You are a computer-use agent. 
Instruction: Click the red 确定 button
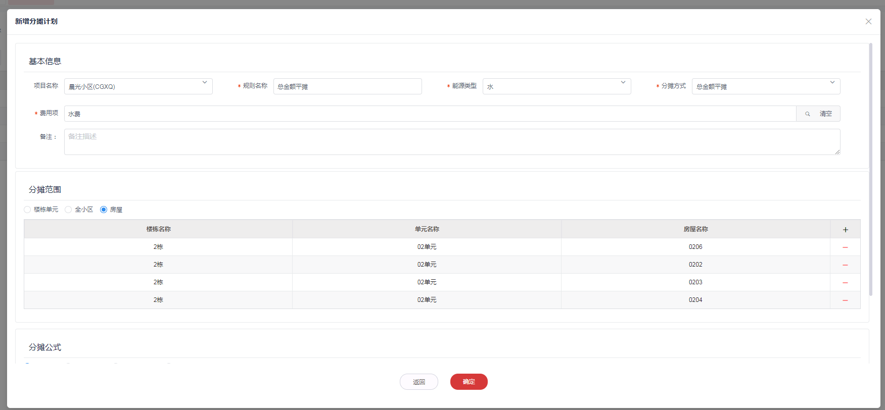pos(469,382)
